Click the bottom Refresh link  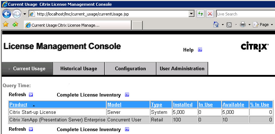click(17, 129)
